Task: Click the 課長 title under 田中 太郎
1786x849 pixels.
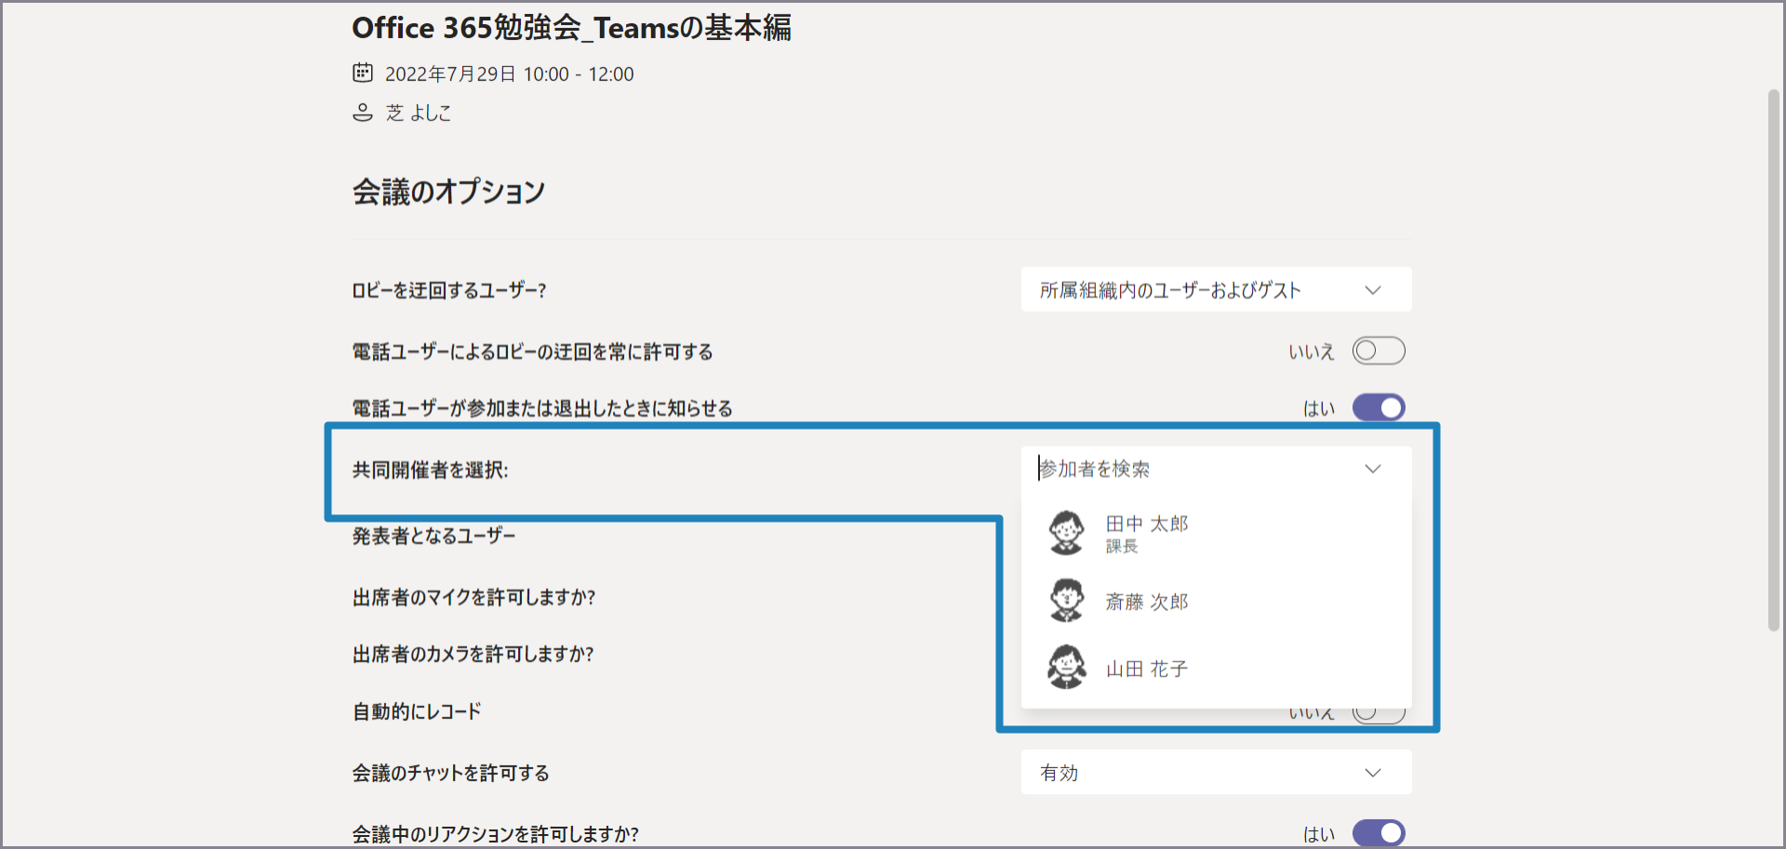Action: tap(1122, 546)
